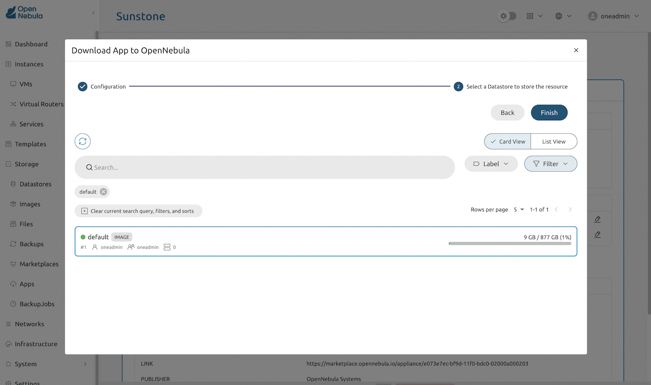
Task: Select the Networks sidebar icon
Action: (x=8, y=324)
